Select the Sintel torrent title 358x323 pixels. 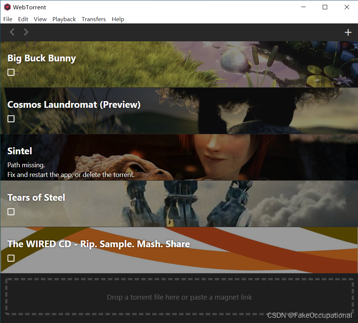click(x=20, y=151)
